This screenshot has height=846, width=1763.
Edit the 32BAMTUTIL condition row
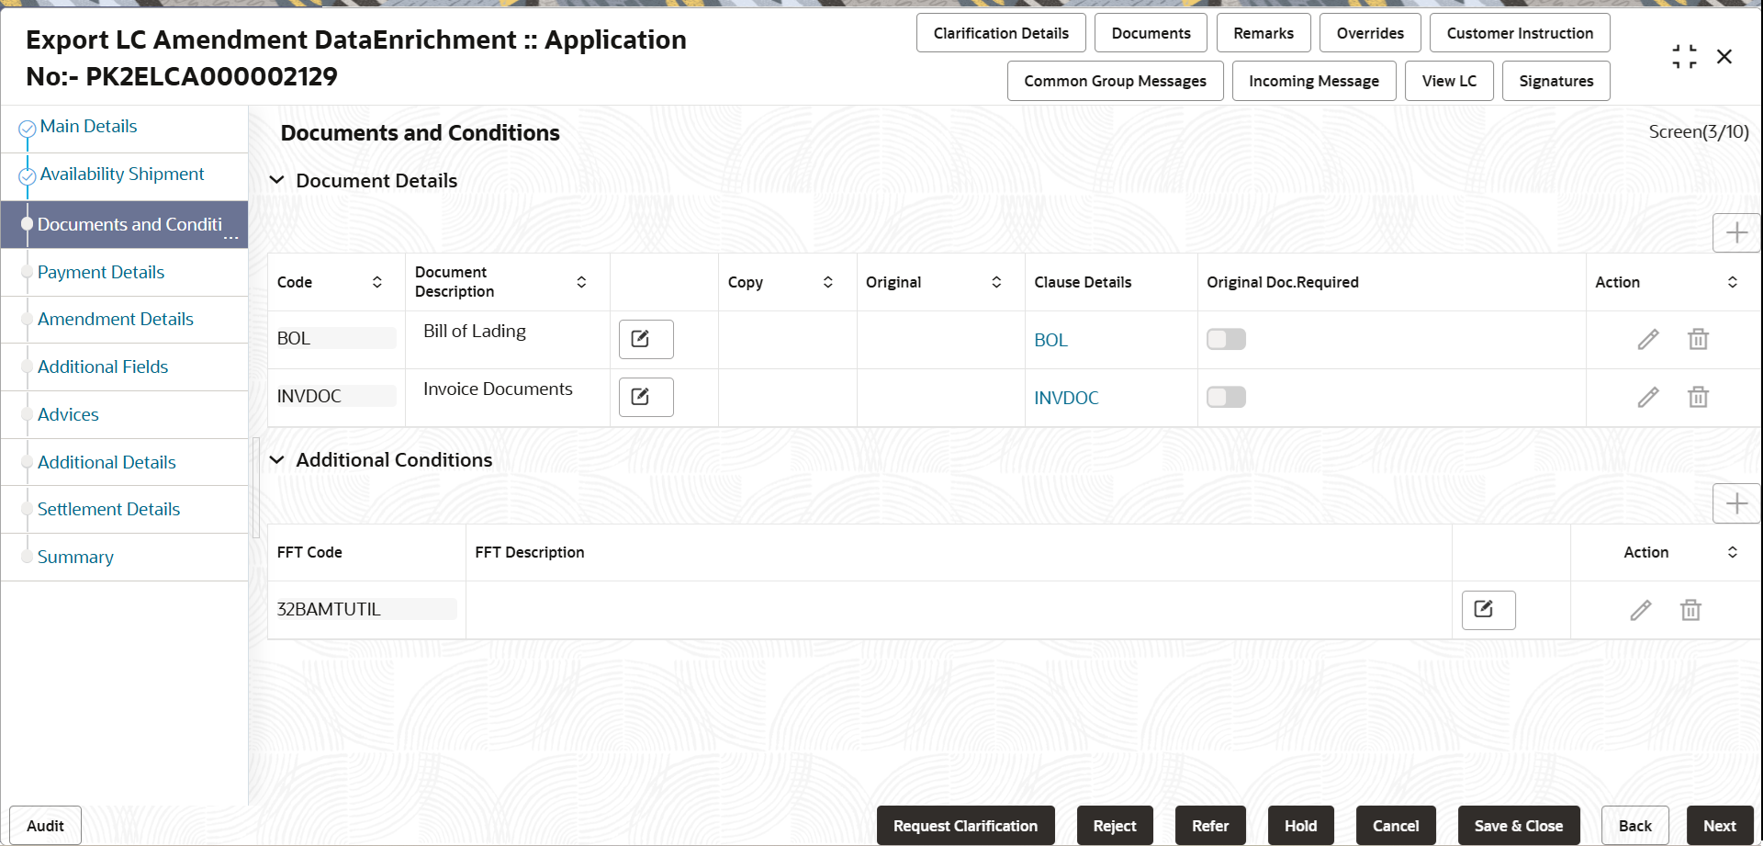click(1641, 610)
